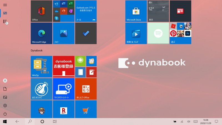The width and height of the screenshot is (222, 125).
Task: Open the 遊ぶ games folder tile
Action: pos(180,33)
